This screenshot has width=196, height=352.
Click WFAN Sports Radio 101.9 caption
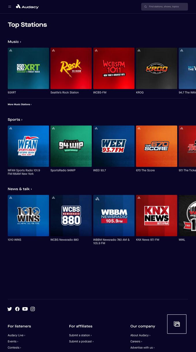tap(24, 172)
